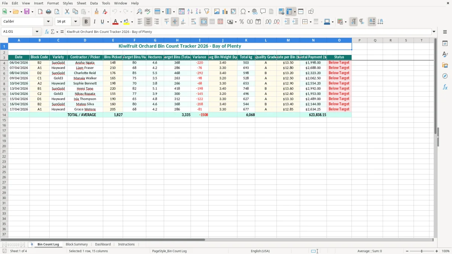452x254 pixels.
Task: Open Freeze Rows and Columns dropdown arrow
Action: click(295, 12)
